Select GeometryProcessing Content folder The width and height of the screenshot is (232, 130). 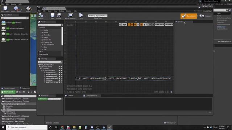coord(17,101)
